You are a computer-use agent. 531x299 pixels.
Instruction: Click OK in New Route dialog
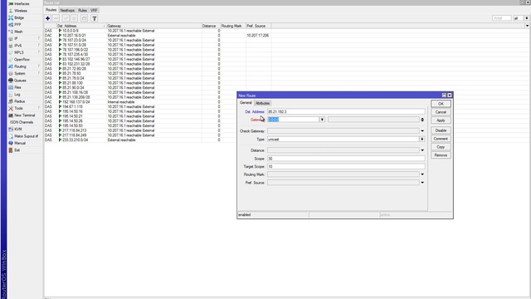pyautogui.click(x=441, y=104)
